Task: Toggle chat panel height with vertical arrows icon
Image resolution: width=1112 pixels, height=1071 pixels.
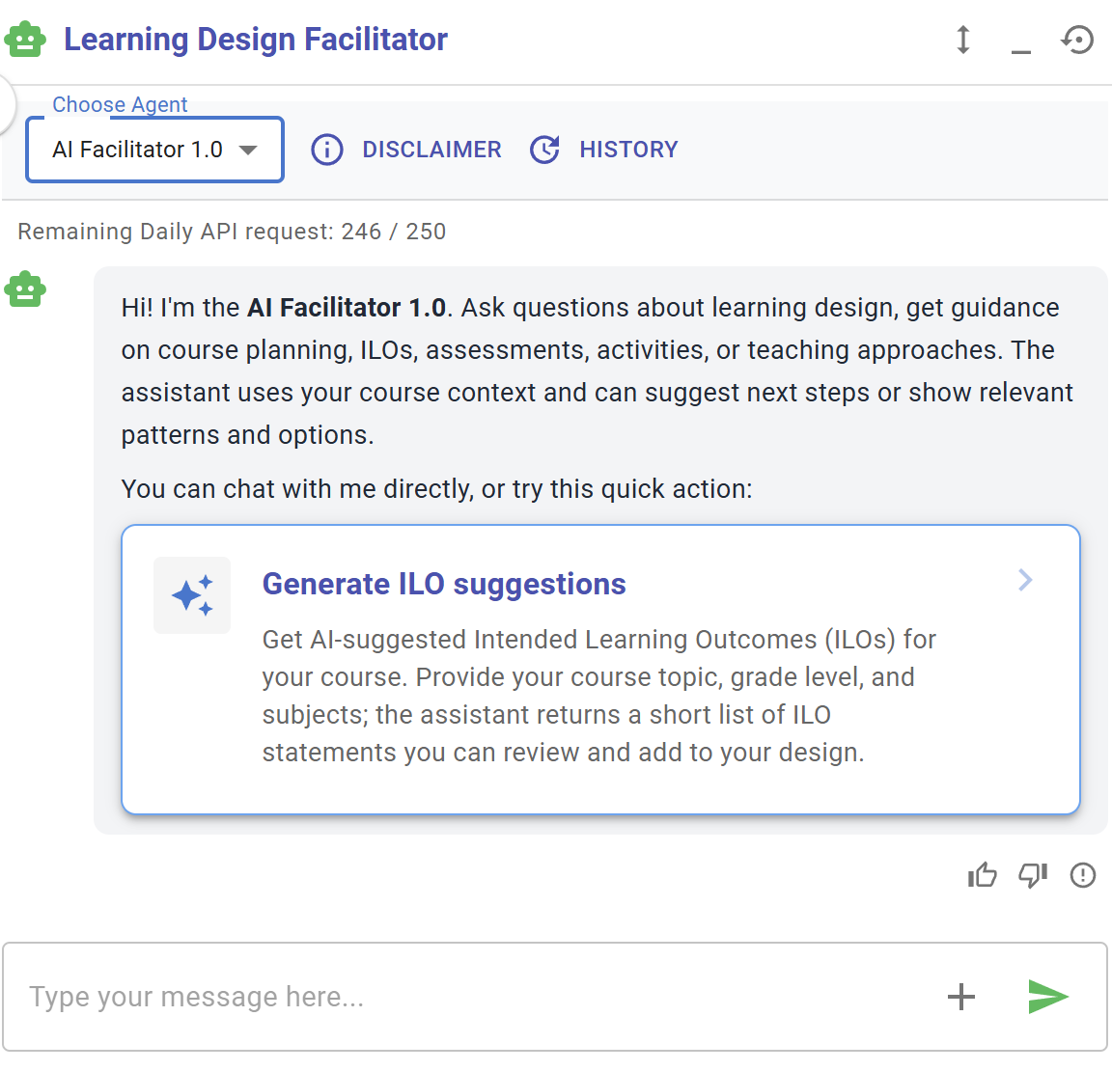Action: pos(962,40)
